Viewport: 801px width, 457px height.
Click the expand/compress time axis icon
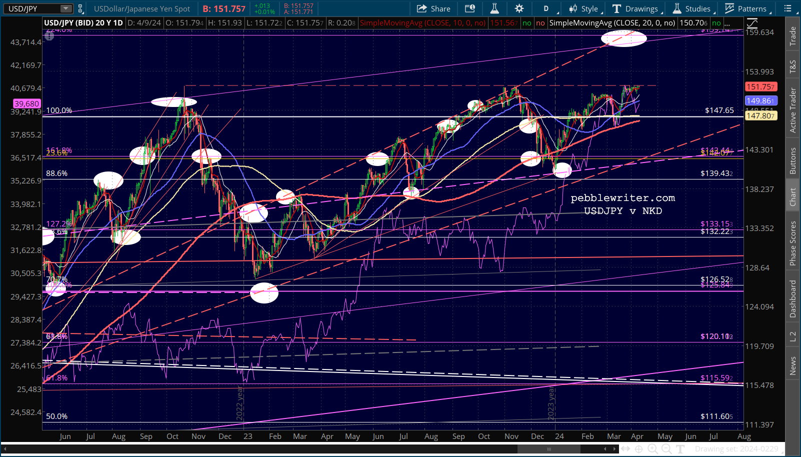click(x=625, y=449)
